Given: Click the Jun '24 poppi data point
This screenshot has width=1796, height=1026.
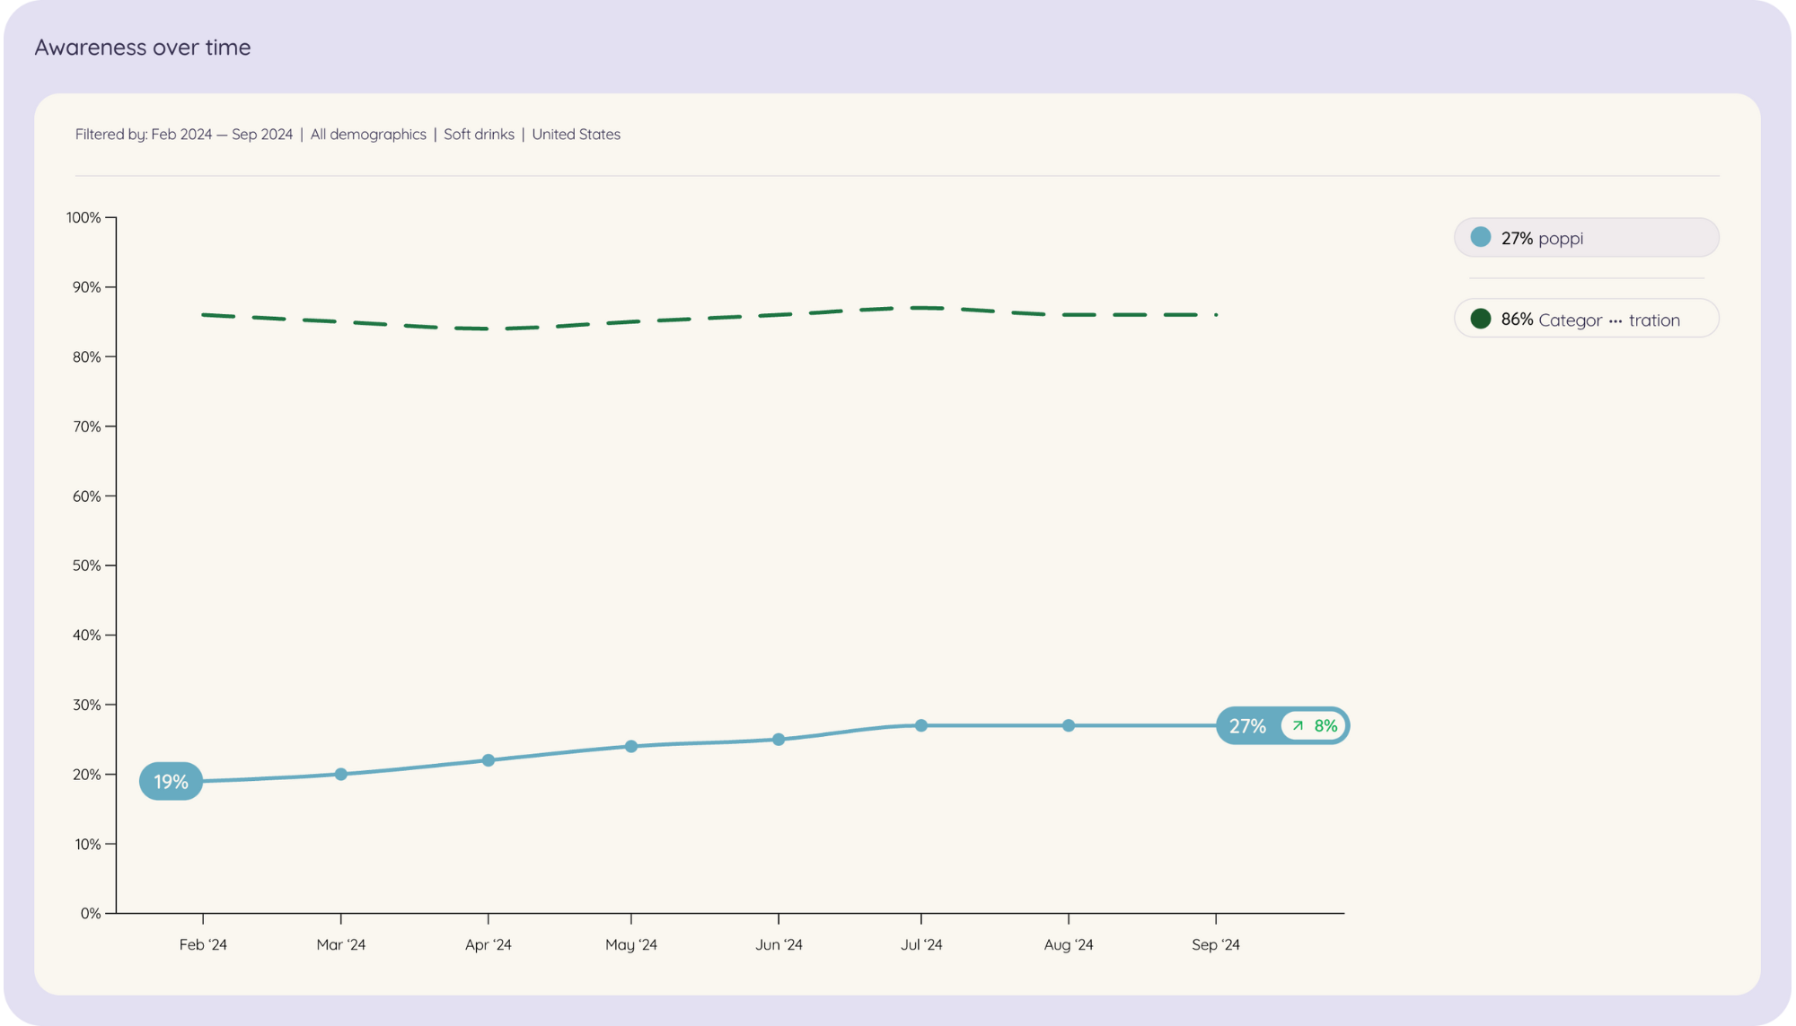Looking at the screenshot, I should click(779, 740).
